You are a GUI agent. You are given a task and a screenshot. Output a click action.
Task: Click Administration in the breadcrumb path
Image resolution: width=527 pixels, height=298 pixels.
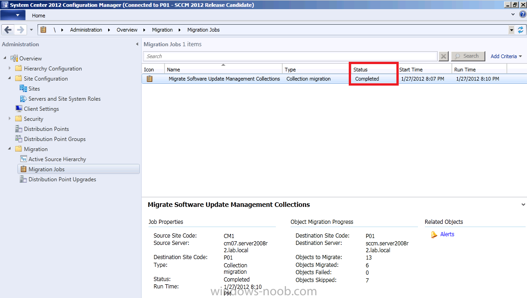coord(86,30)
